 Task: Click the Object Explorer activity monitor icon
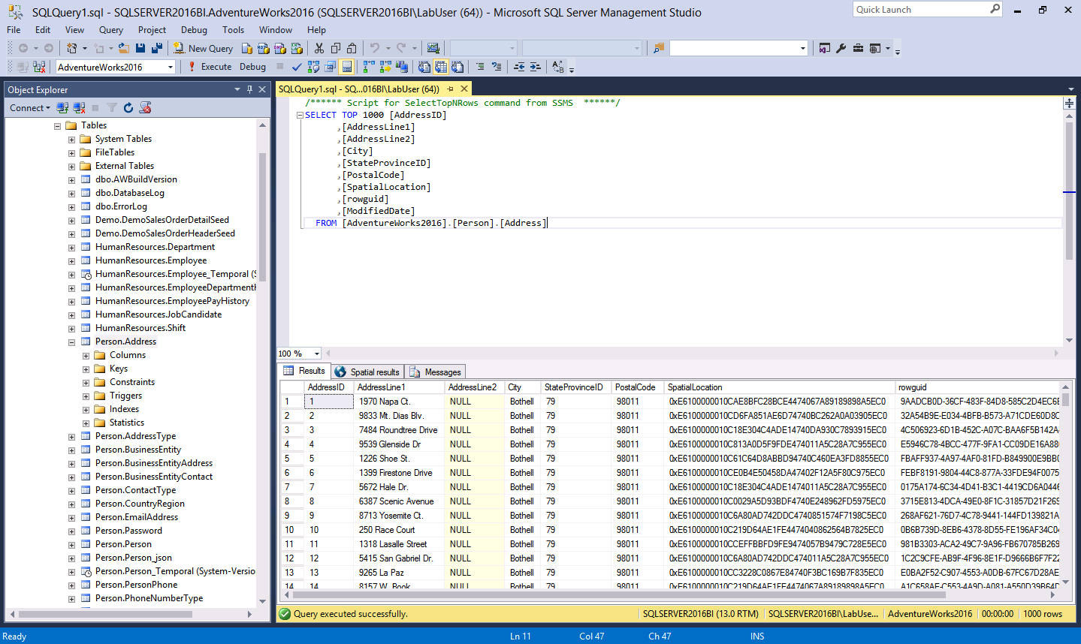pos(146,108)
